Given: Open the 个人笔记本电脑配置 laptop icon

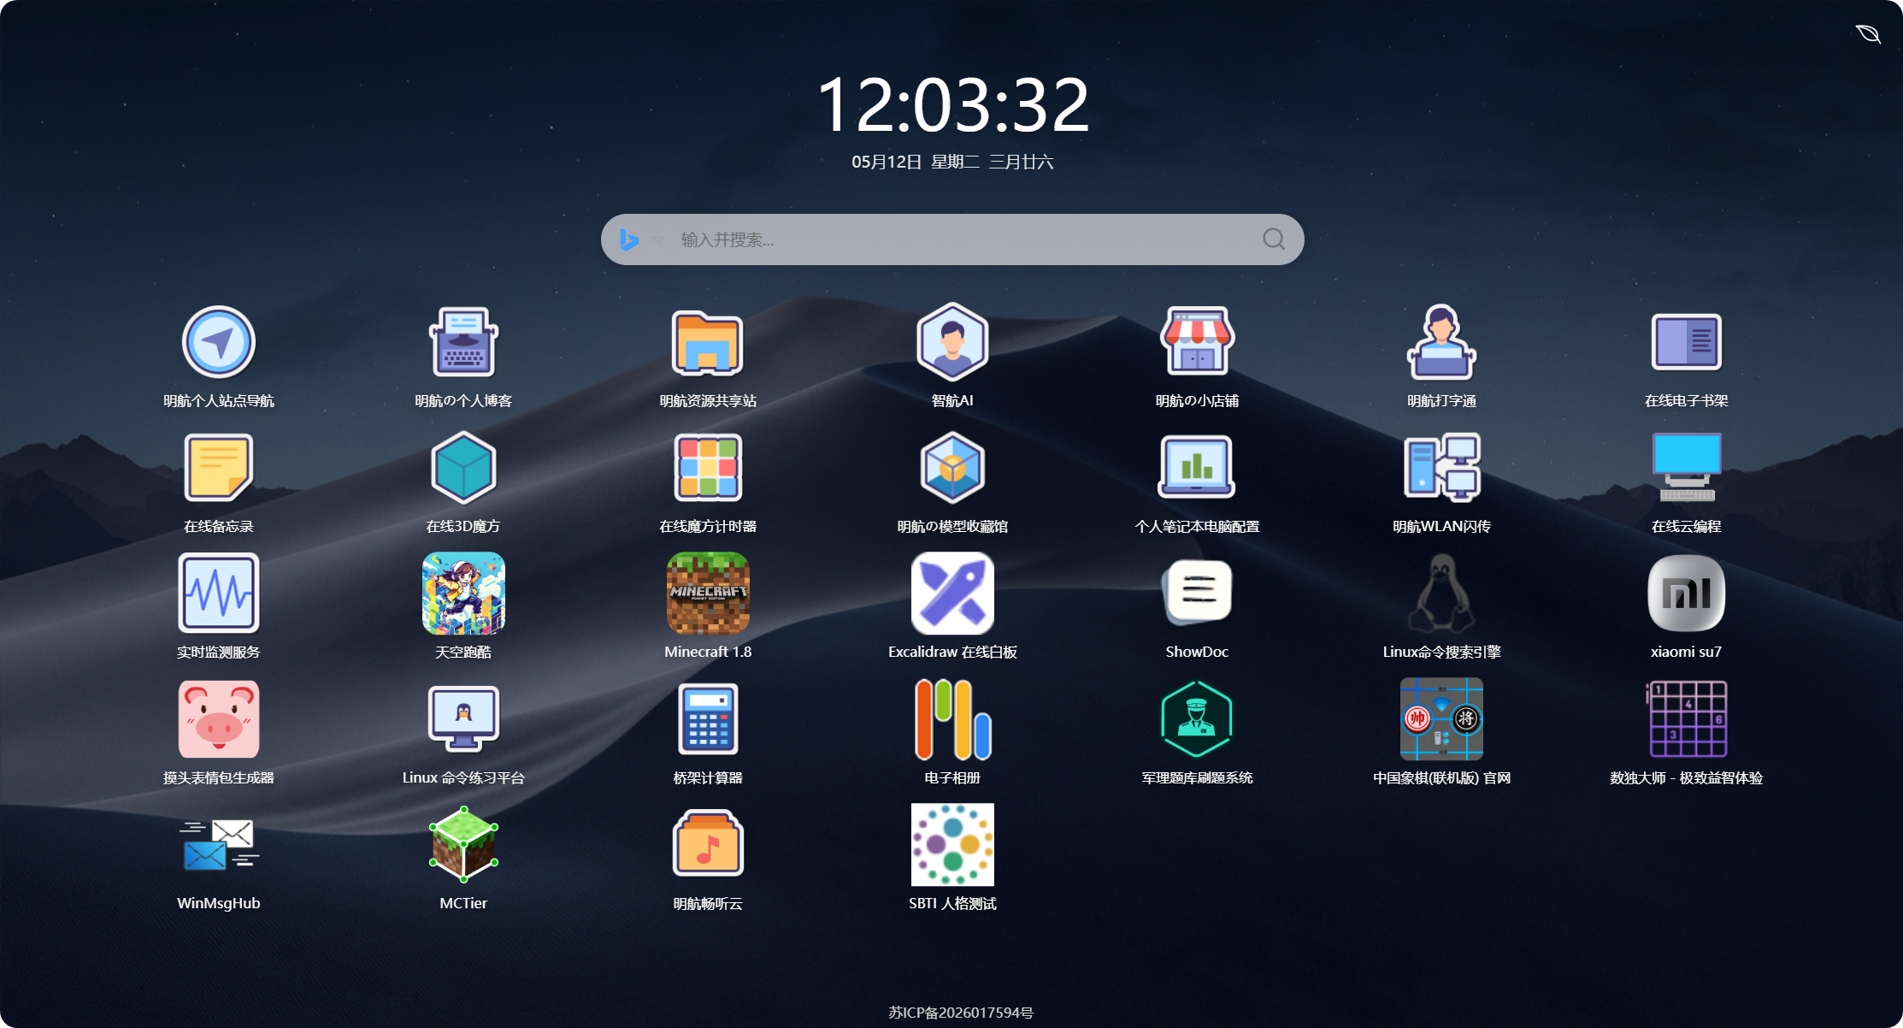Looking at the screenshot, I should pyautogui.click(x=1197, y=468).
